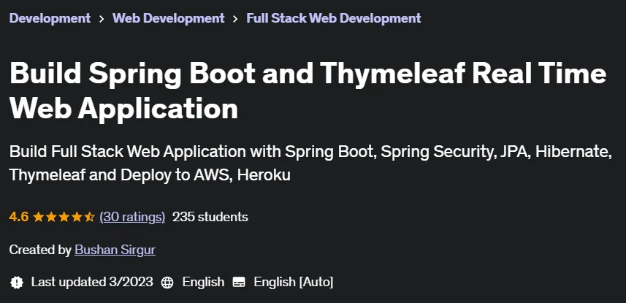Open the Full Stack Web Development breadcrumb
Screen dimensions: 626x303
click(334, 18)
